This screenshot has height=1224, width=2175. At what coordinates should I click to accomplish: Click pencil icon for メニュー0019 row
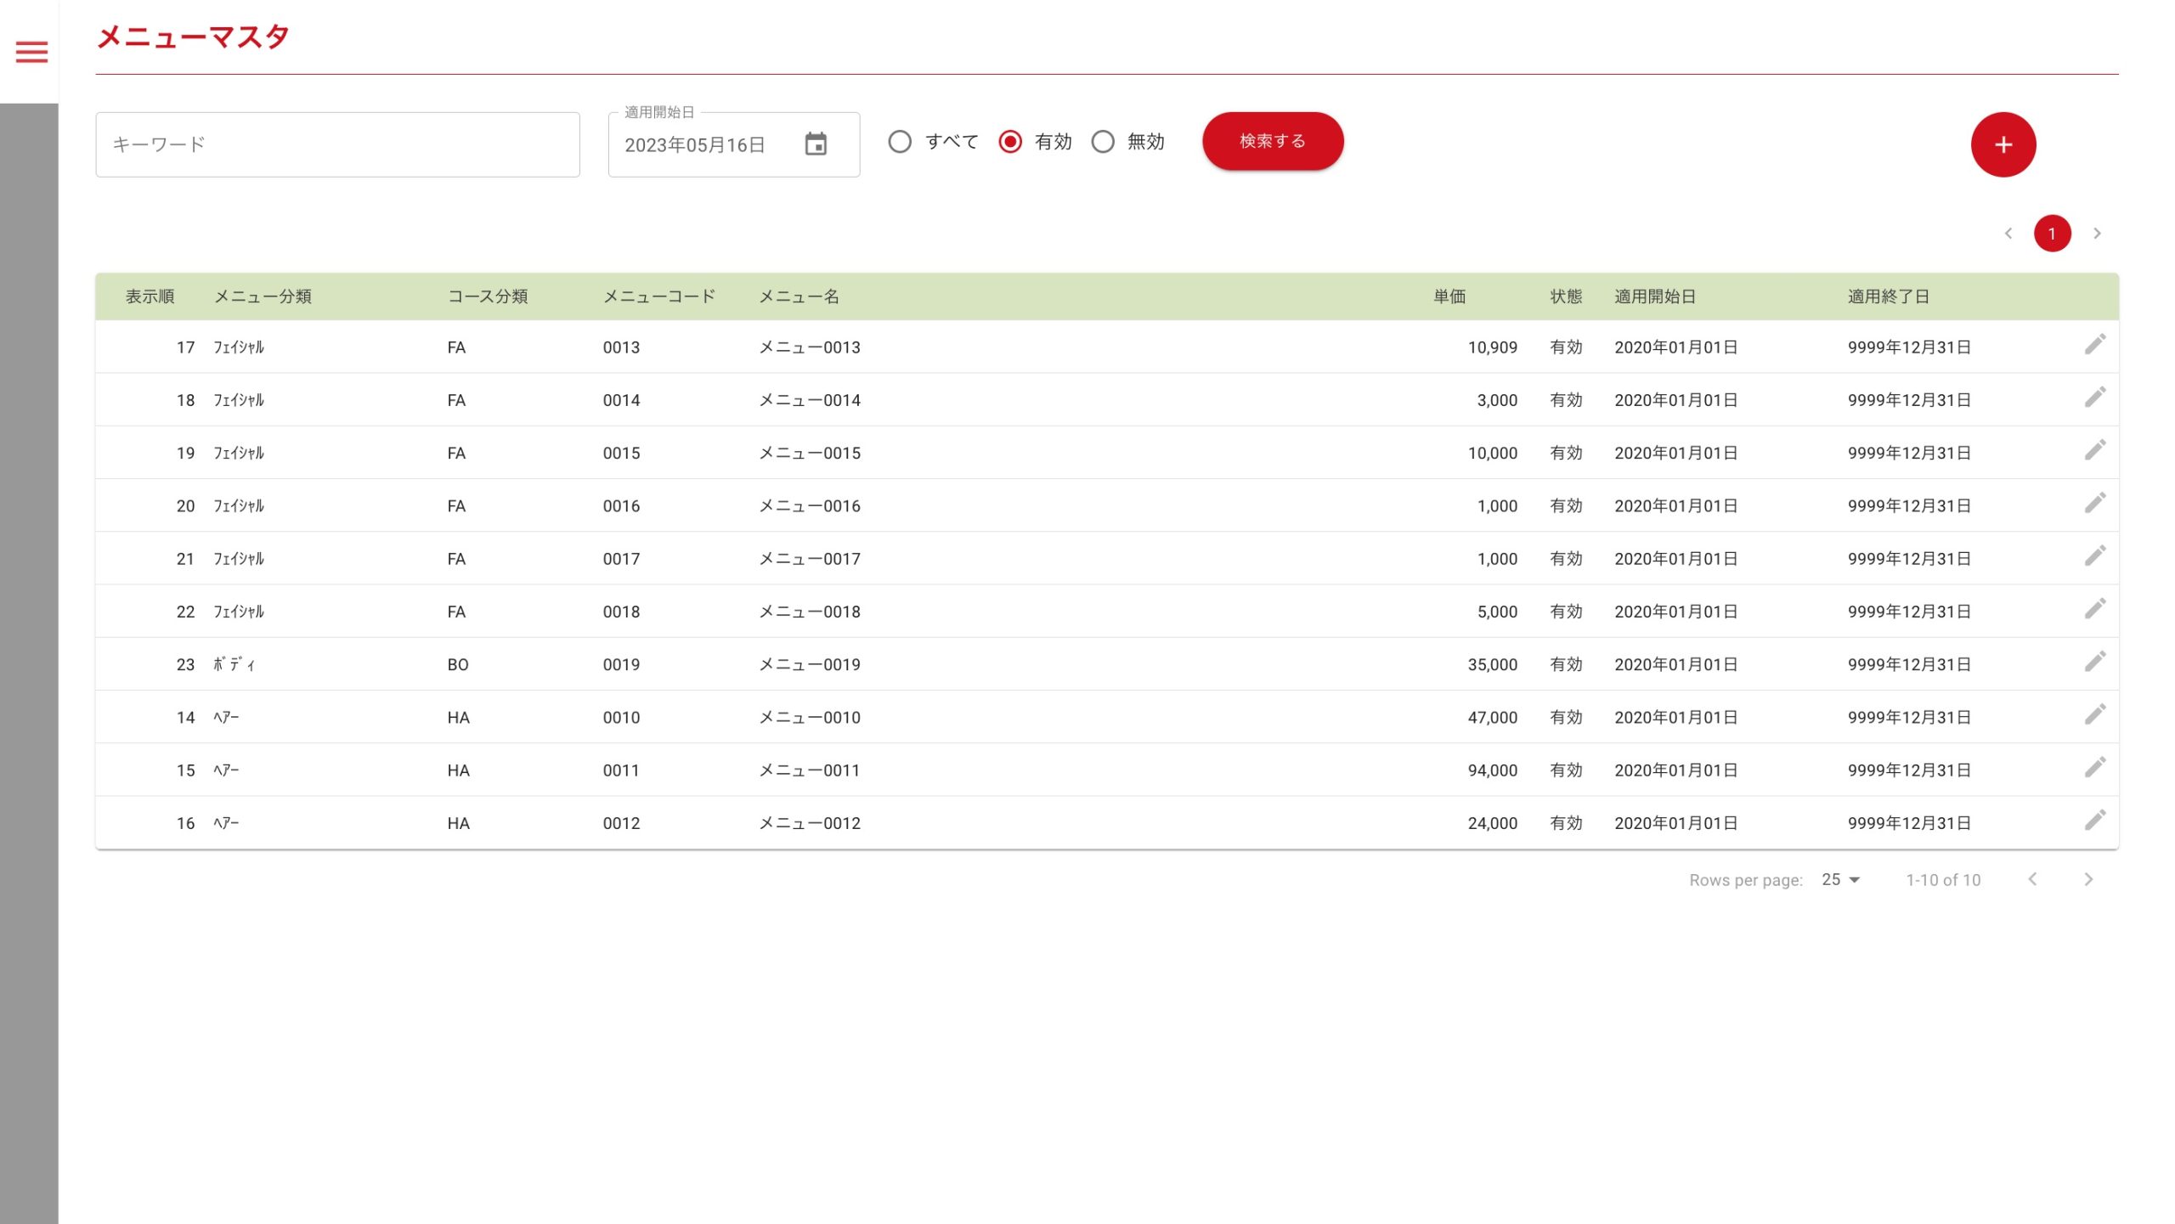(x=2094, y=663)
